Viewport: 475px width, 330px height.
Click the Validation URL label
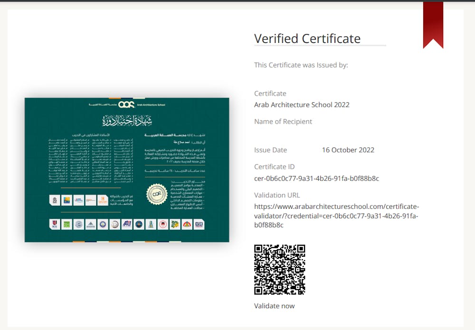click(277, 195)
